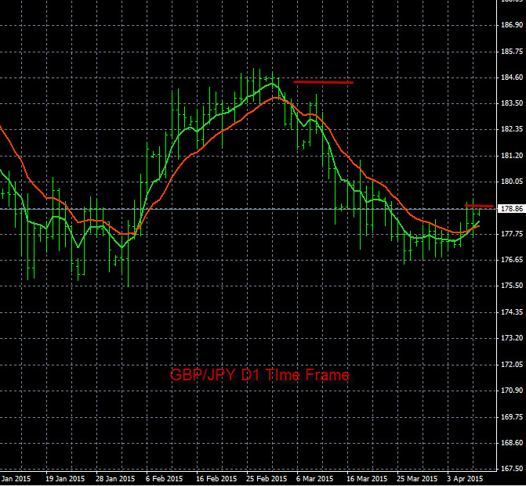Click the 167.50 price axis label
The height and width of the screenshot is (486, 526).
[512, 469]
